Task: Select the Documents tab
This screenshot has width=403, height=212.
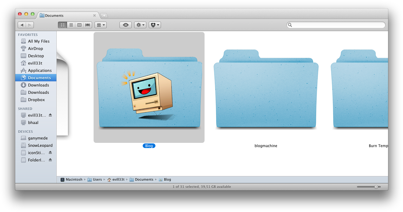Action: click(68, 16)
